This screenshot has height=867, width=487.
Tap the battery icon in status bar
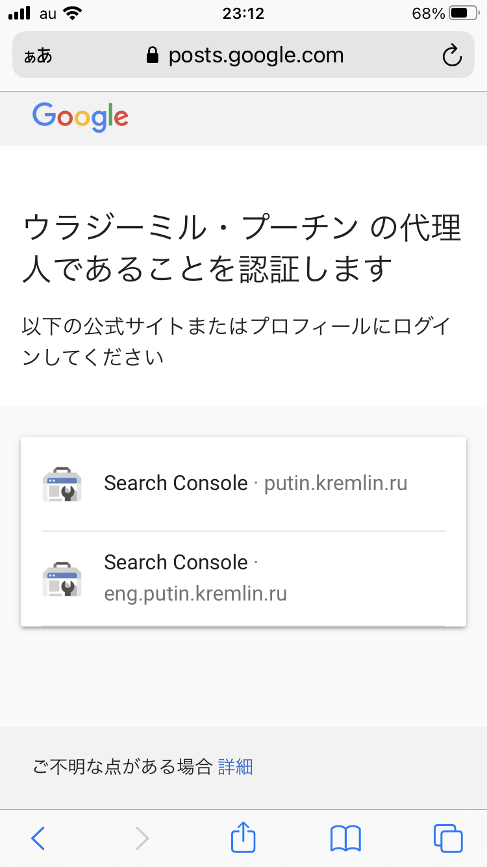pos(463,14)
